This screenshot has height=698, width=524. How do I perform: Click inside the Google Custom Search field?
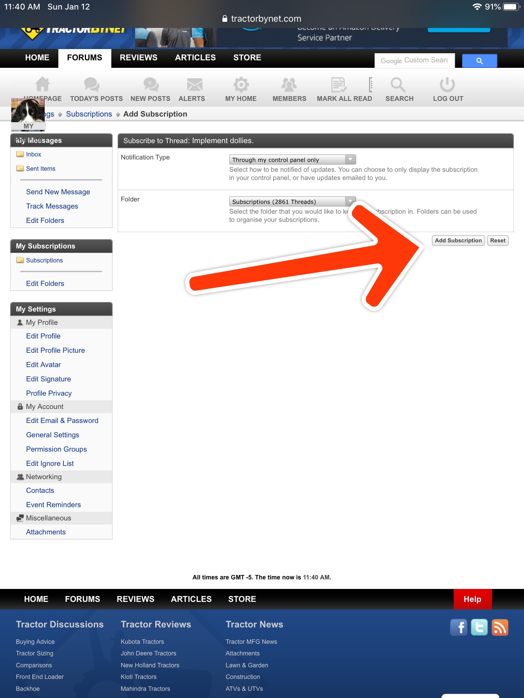click(414, 61)
